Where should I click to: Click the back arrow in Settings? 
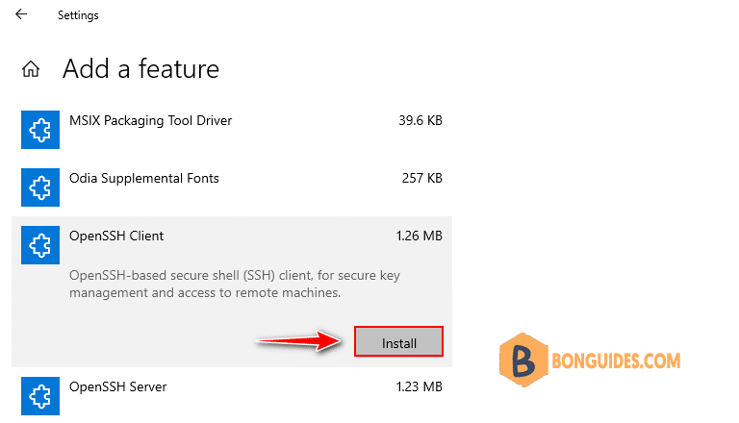21,14
